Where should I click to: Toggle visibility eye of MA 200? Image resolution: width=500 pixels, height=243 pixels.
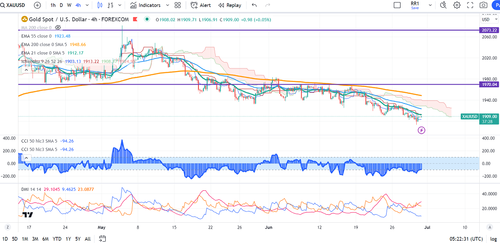[58, 28]
